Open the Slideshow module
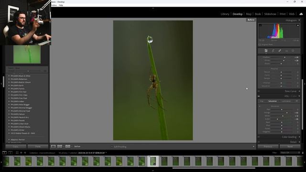This screenshot has height=172, width=306. [x=270, y=14]
